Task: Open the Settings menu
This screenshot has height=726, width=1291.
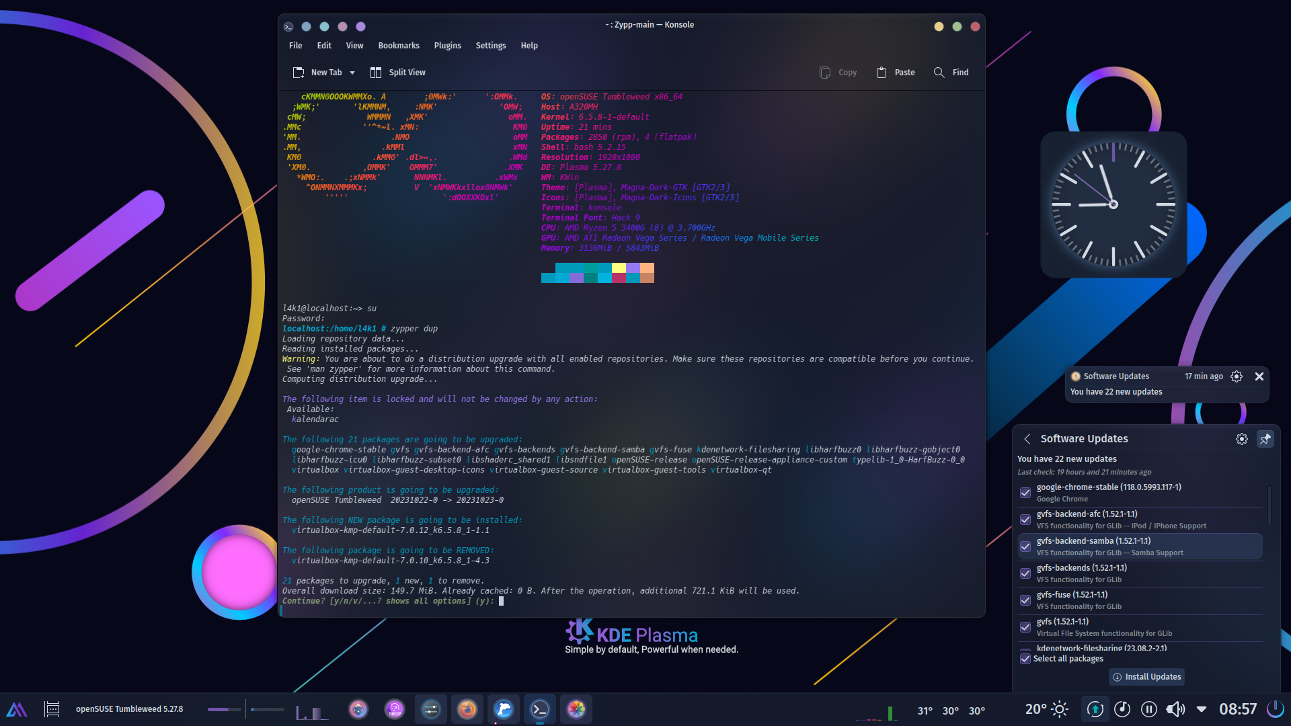Action: [491, 46]
